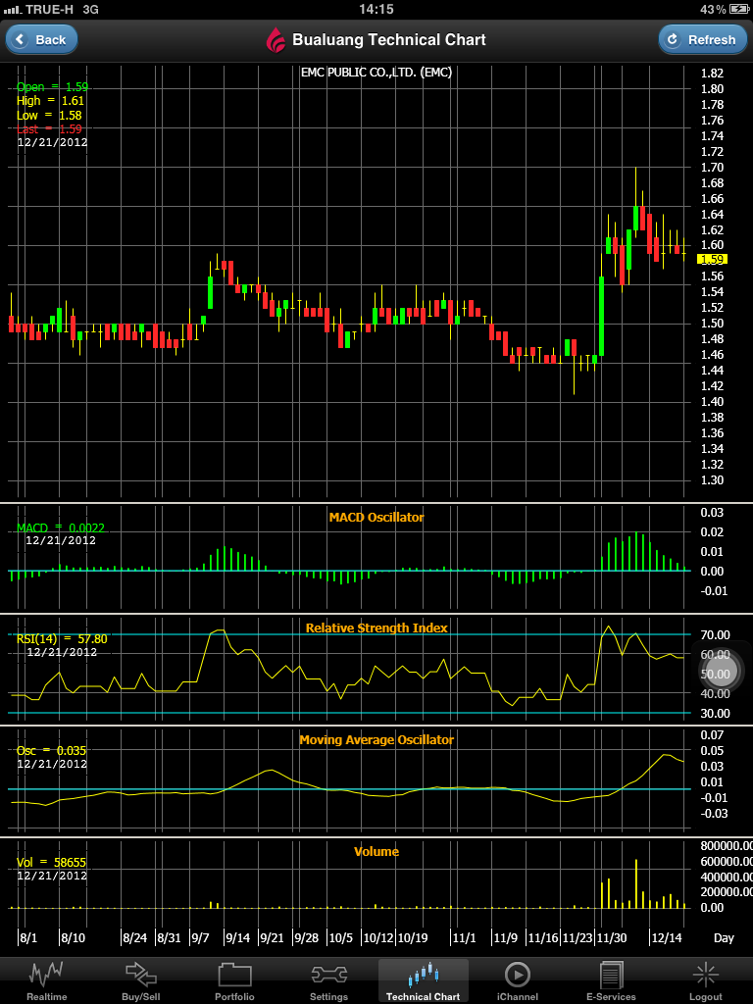Image resolution: width=753 pixels, height=1004 pixels.
Task: Tap the chart title EMC PUBLIC CO.,LTD. (EMC)
Action: click(376, 73)
